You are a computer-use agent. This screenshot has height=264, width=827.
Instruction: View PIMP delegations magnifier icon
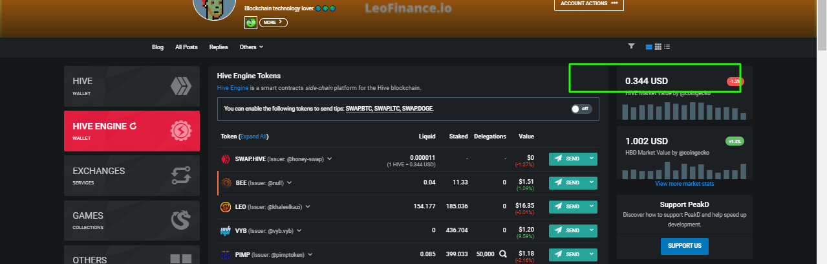(x=502, y=254)
